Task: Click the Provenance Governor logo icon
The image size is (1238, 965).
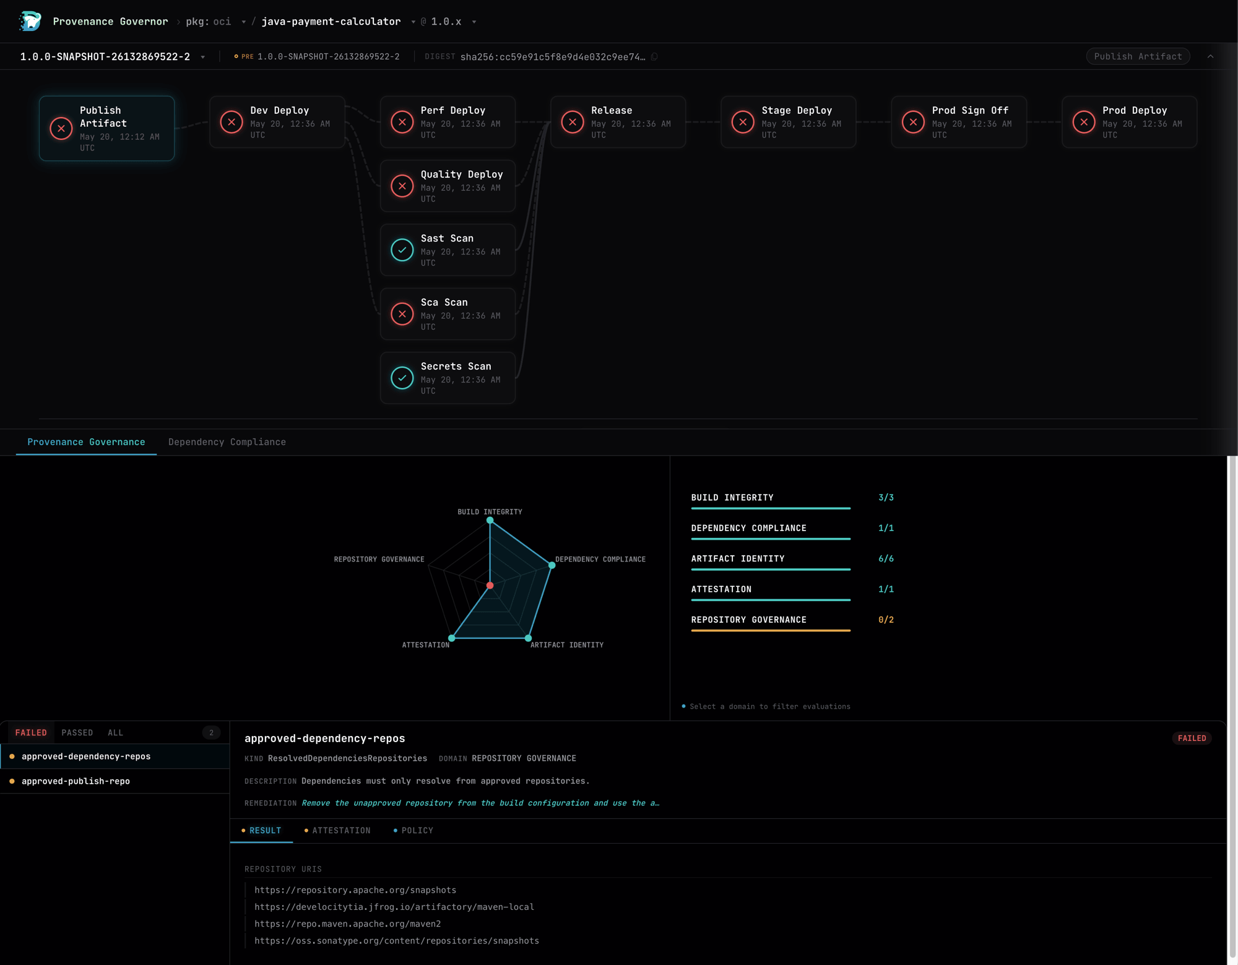Action: click(30, 21)
